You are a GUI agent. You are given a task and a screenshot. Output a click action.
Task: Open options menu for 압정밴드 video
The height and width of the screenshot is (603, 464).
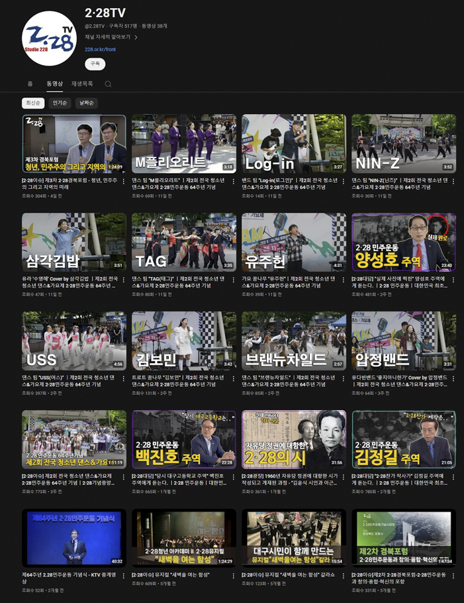point(453,378)
